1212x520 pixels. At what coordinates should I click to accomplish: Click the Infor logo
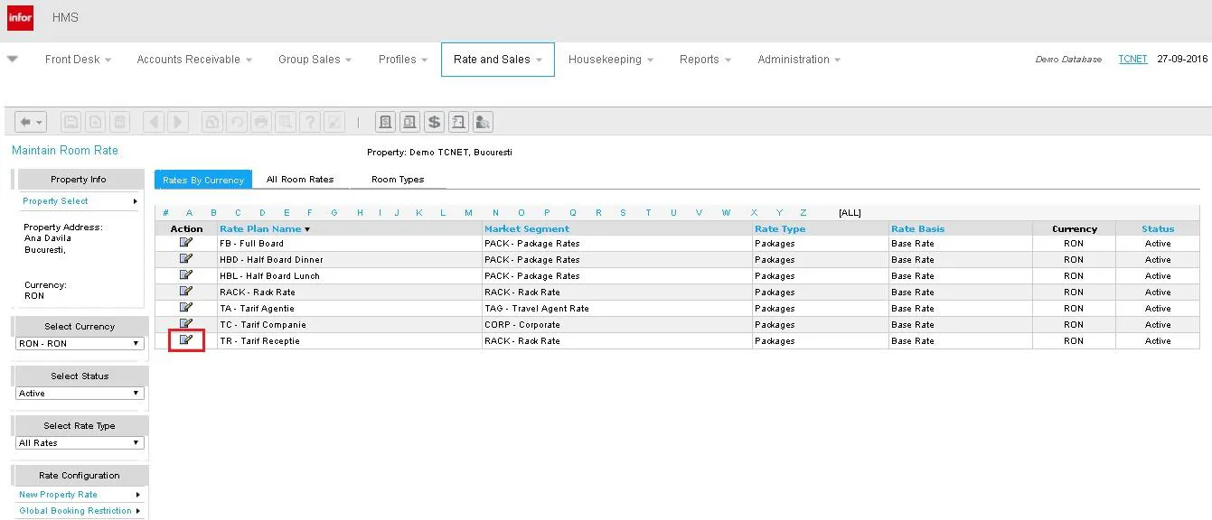click(x=20, y=17)
